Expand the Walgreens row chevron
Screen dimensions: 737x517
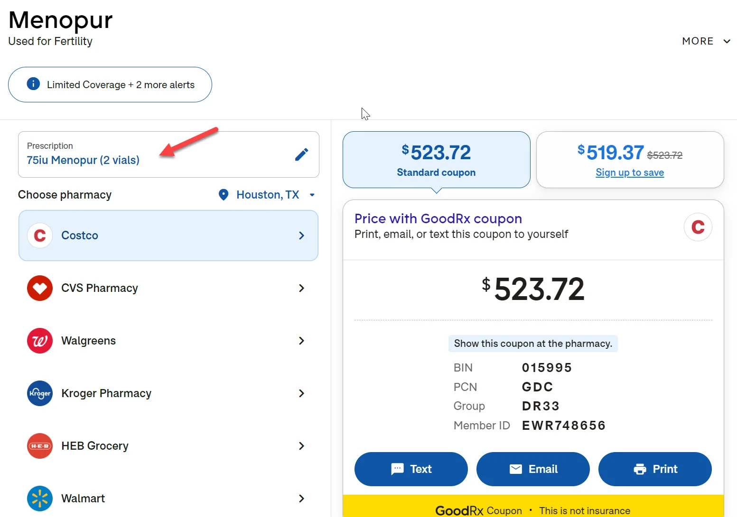[x=301, y=341]
